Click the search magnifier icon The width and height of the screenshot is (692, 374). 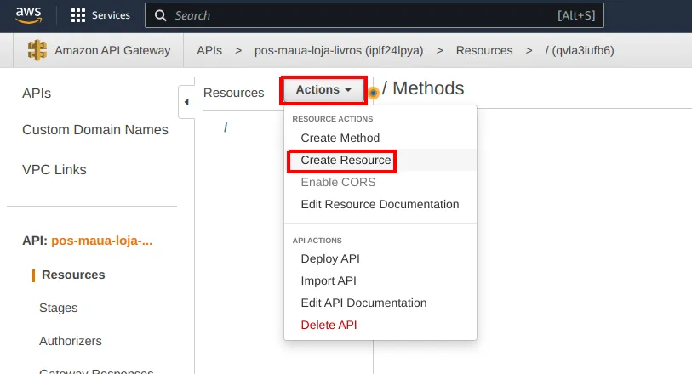pos(160,16)
